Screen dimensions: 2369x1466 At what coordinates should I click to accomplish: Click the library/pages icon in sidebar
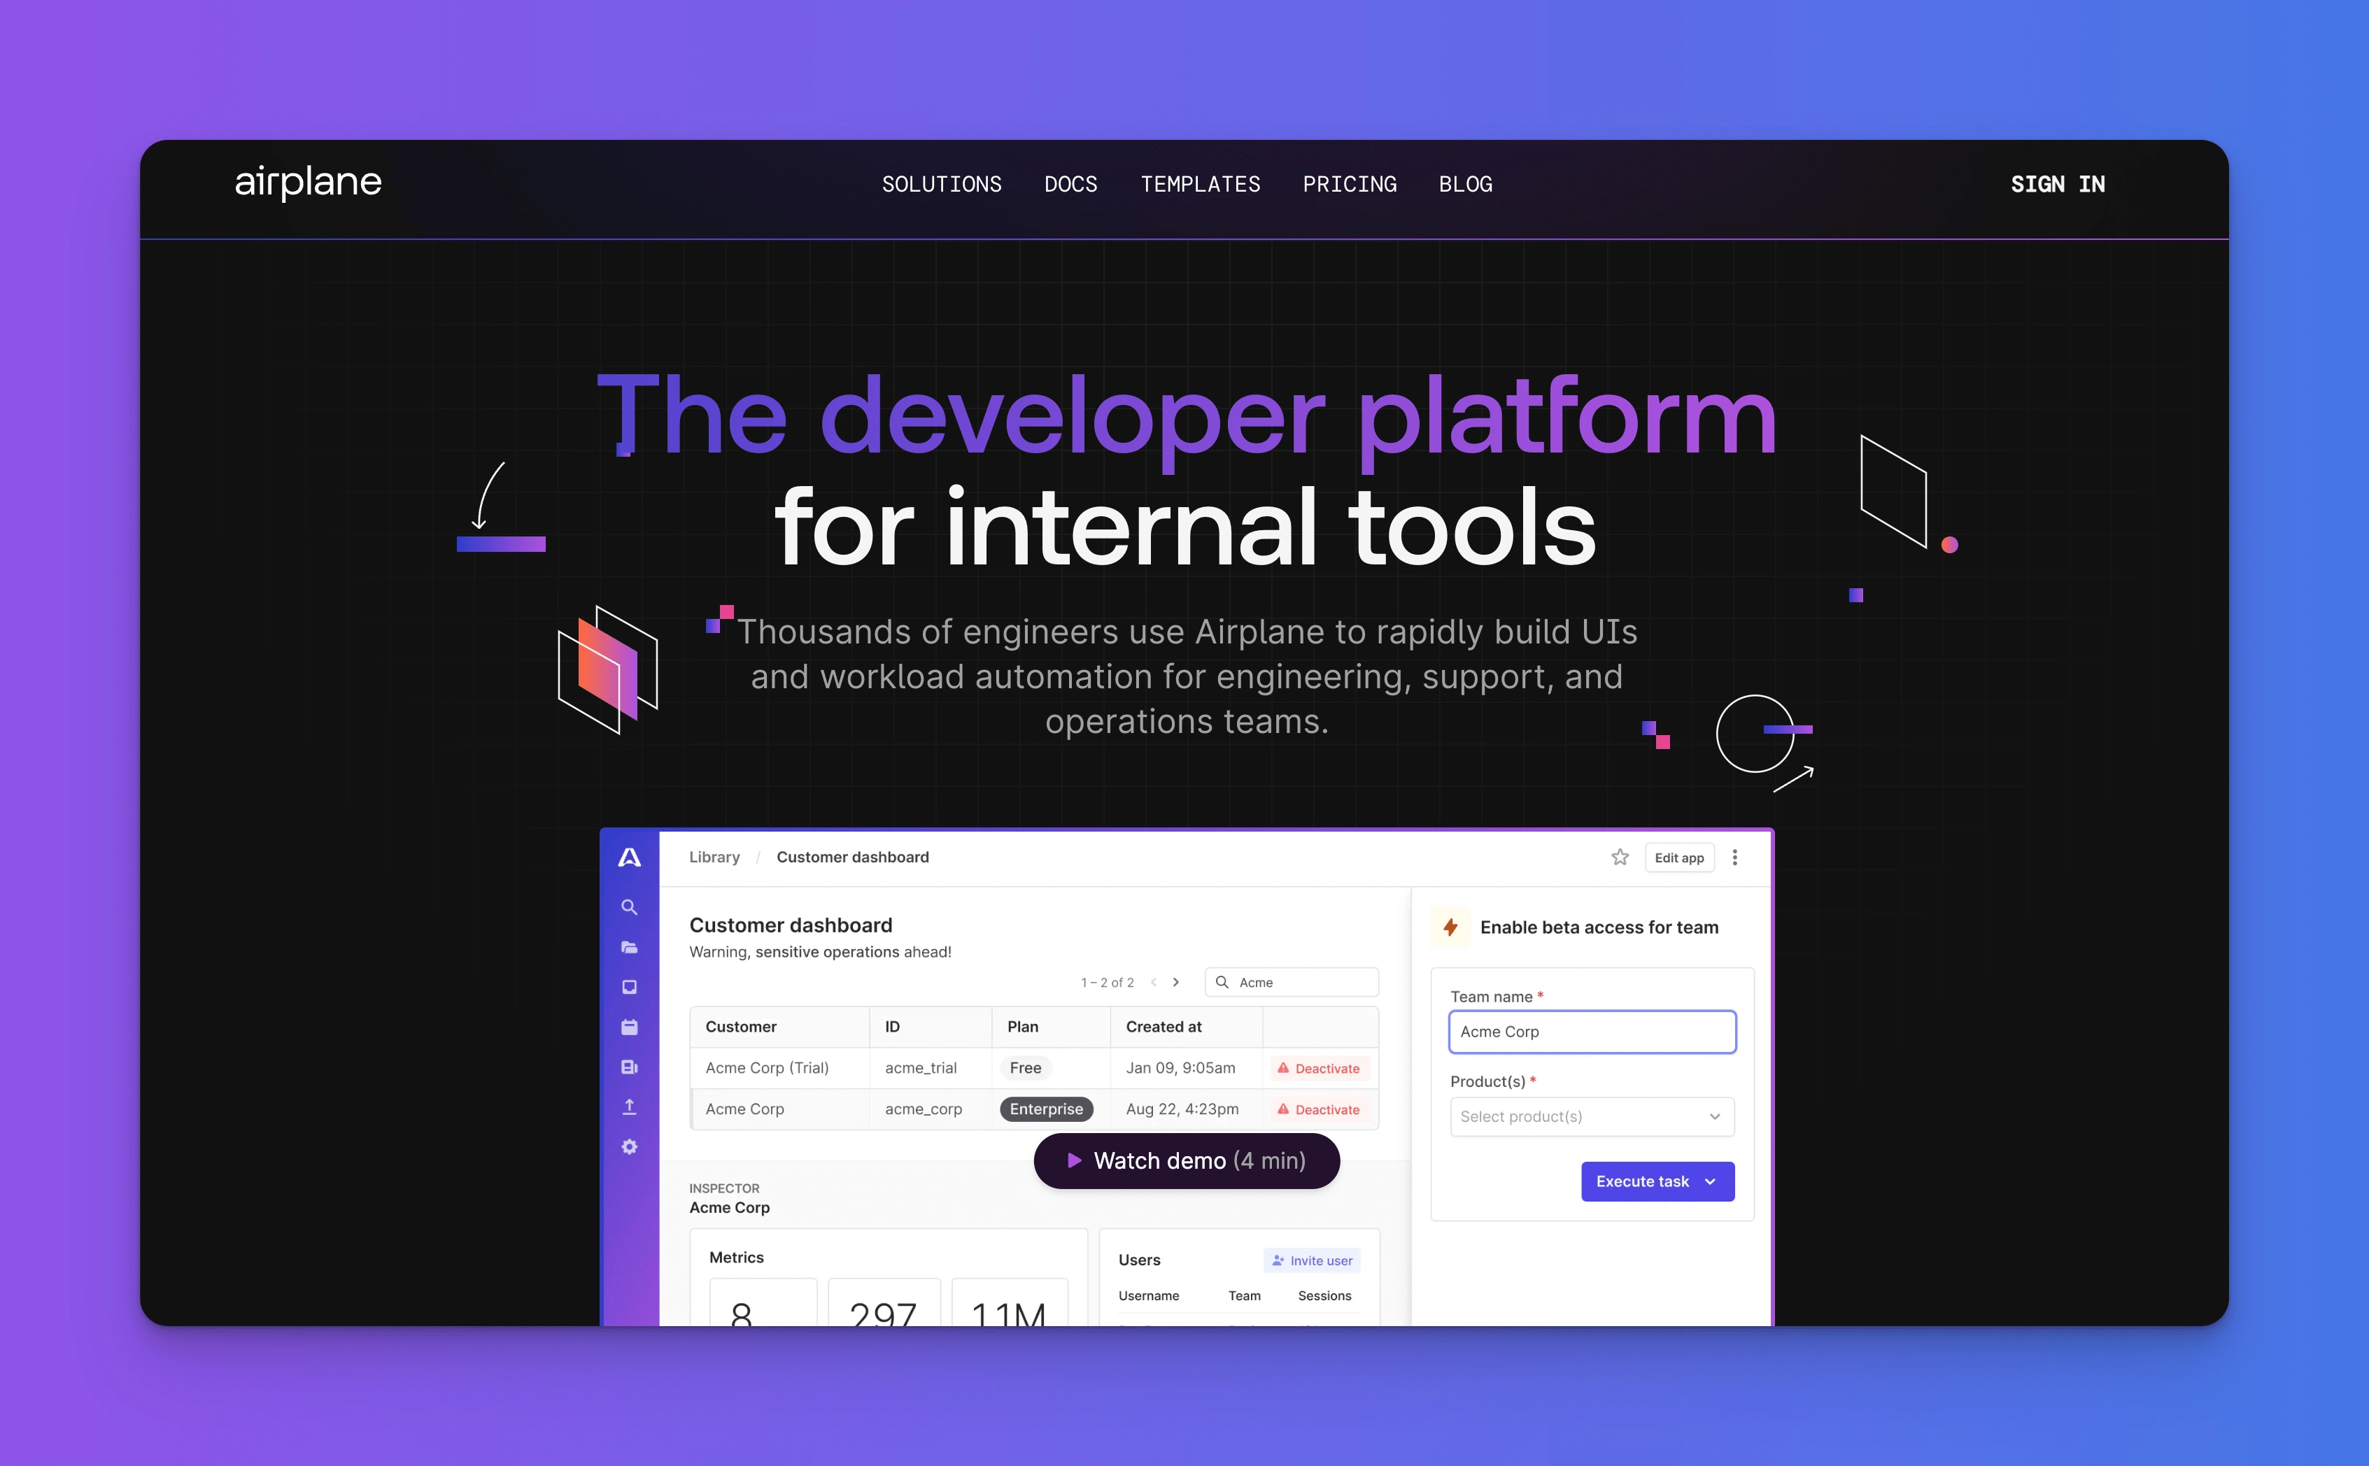[x=626, y=944]
